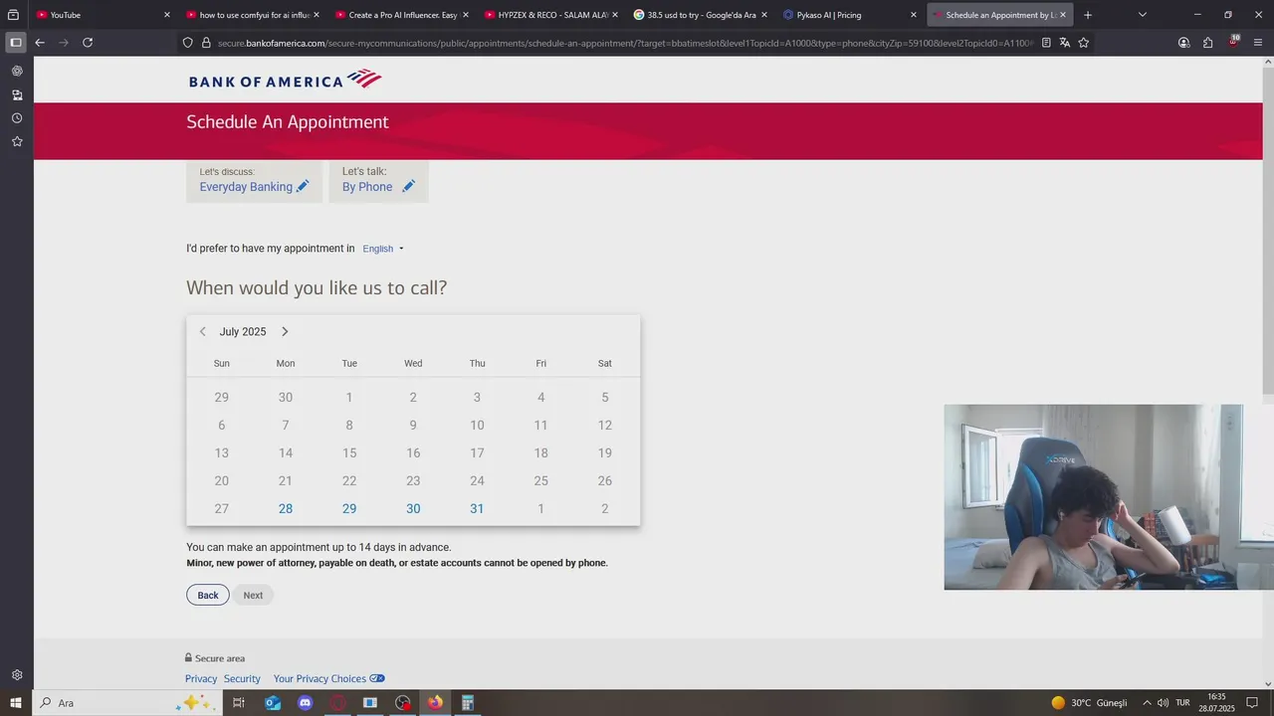
Task: Open the bookmarks star in the sidebar
Action: pyautogui.click(x=17, y=141)
